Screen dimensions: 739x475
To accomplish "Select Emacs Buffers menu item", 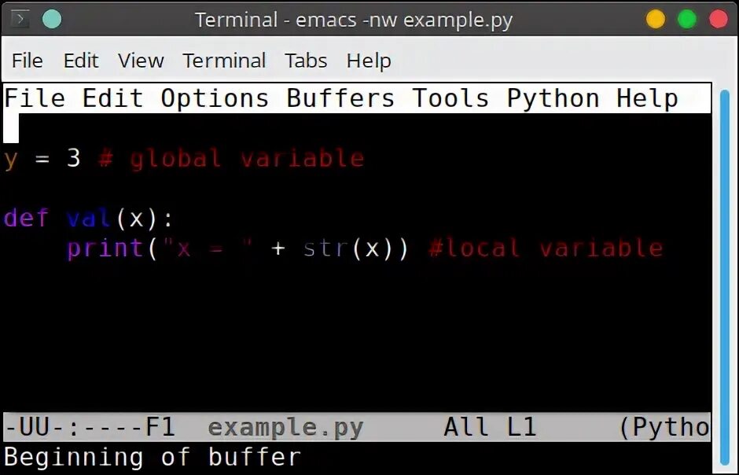I will (340, 98).
